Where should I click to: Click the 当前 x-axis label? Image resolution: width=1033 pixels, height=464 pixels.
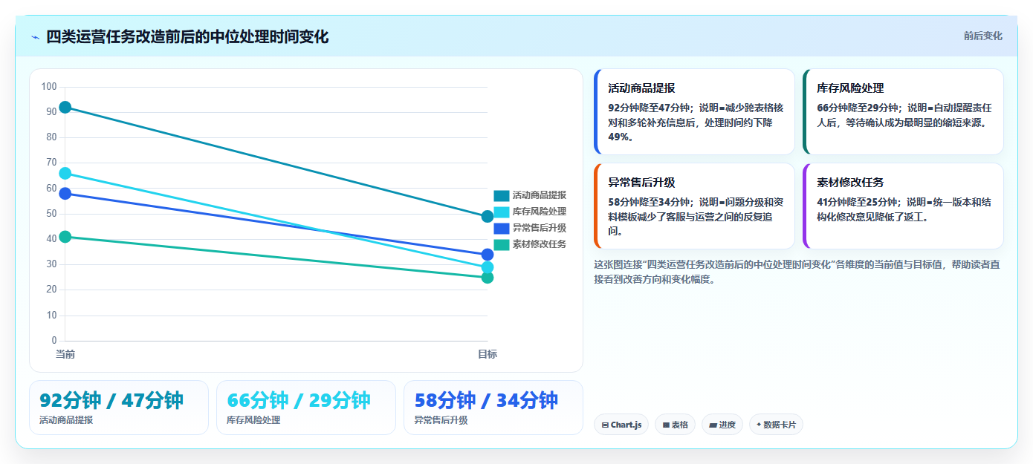click(65, 355)
